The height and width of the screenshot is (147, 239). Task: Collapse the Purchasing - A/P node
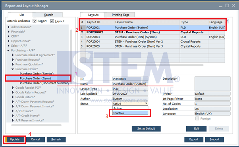[x=9, y=50]
